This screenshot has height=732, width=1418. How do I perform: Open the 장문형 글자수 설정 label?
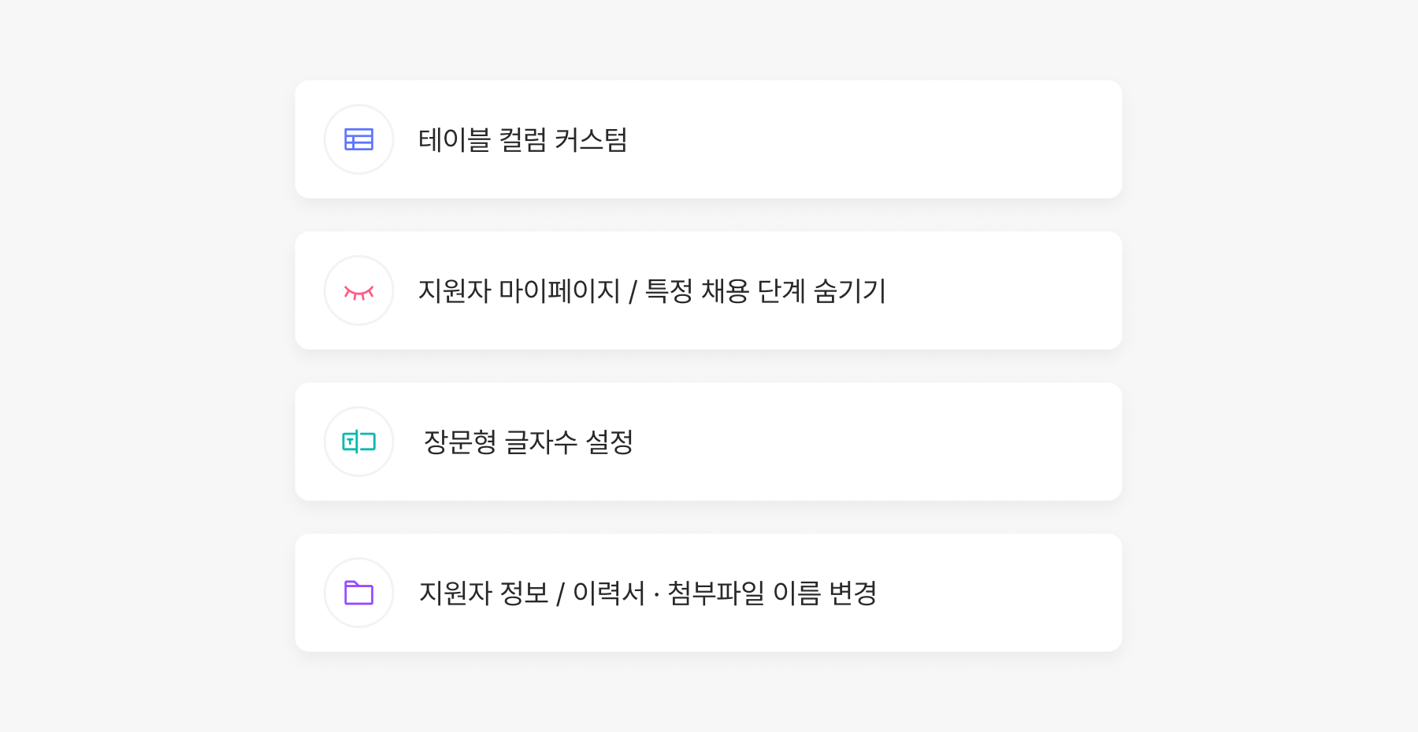click(528, 442)
